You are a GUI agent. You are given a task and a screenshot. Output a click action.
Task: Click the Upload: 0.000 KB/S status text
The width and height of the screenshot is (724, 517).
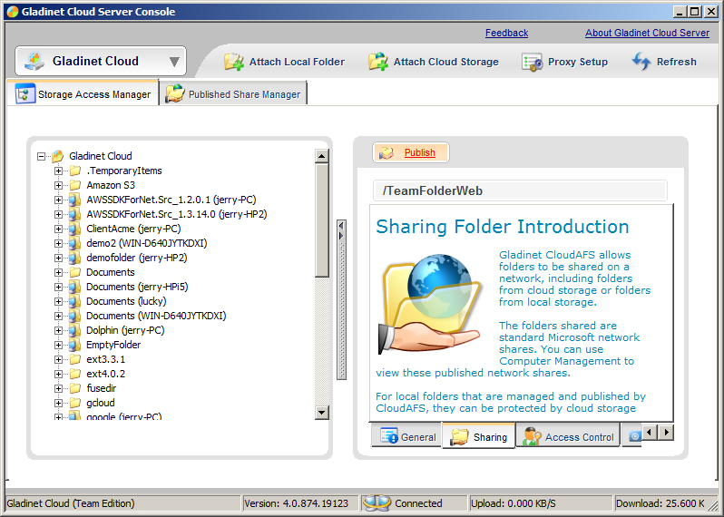pos(513,503)
